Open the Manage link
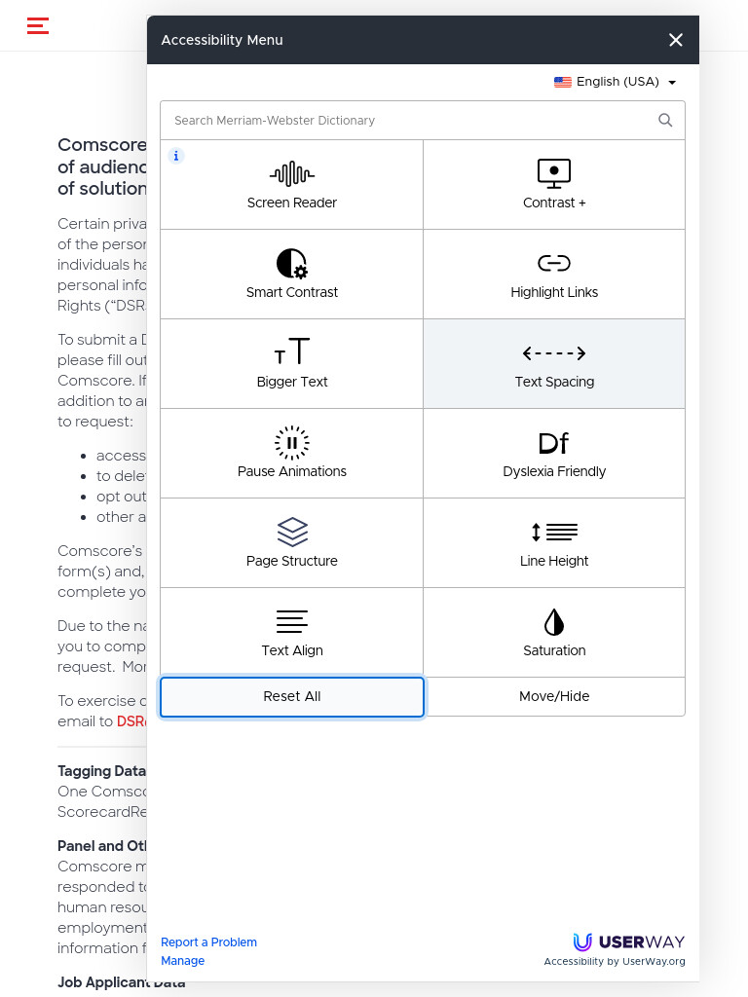 [x=182, y=961]
